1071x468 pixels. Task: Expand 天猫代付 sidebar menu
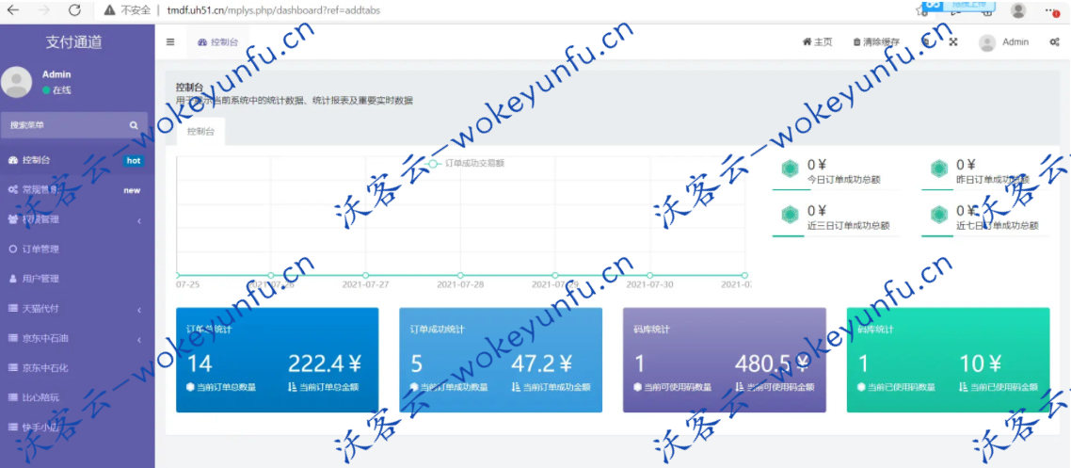point(77,309)
